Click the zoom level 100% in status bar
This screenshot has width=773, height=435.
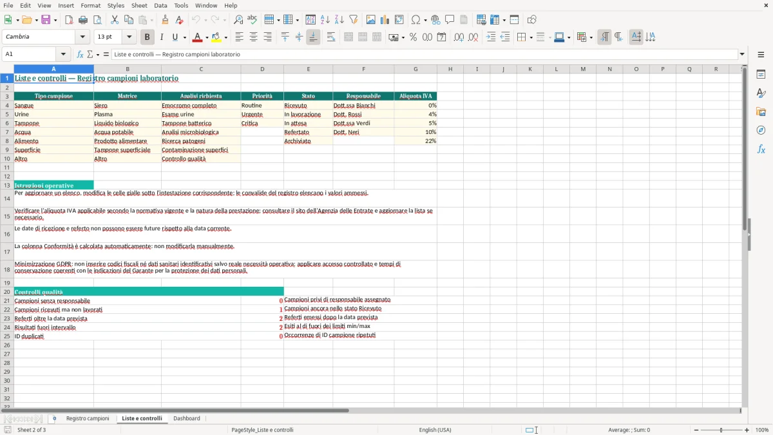762,430
